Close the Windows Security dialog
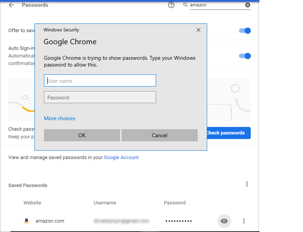This screenshot has width=303, height=232. point(198,30)
